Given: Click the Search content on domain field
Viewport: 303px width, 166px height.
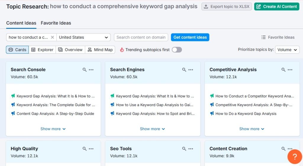Looking at the screenshot, I should (141, 37).
